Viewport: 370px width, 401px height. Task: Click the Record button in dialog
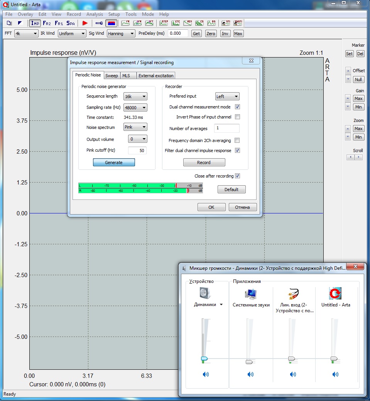pos(204,162)
